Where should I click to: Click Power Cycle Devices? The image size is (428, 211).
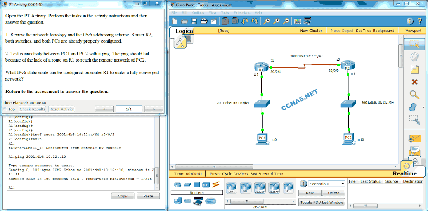pyautogui.click(x=229, y=173)
